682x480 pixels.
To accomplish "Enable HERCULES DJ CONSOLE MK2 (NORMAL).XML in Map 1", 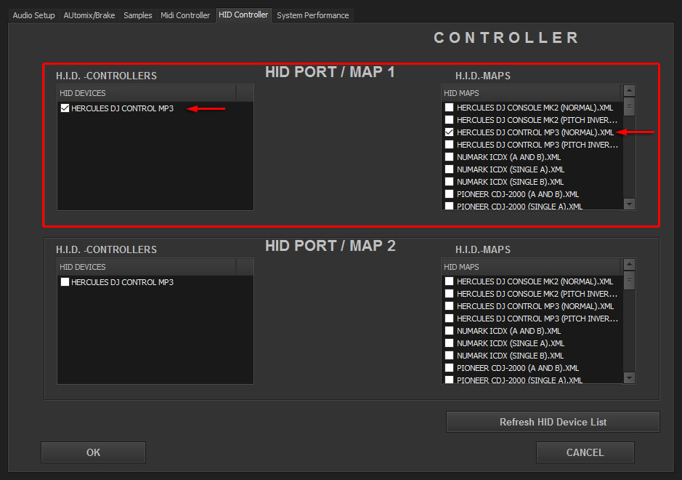I will pos(449,108).
